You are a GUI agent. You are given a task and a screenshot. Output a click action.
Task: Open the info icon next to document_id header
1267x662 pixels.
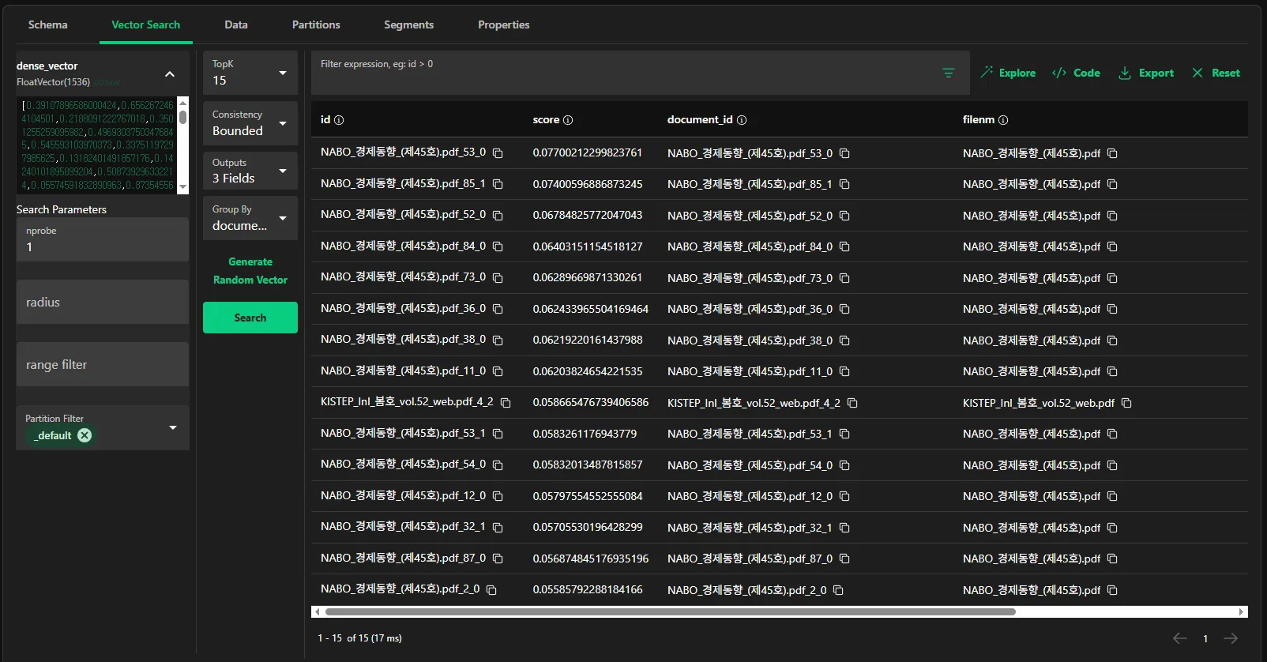pos(742,120)
